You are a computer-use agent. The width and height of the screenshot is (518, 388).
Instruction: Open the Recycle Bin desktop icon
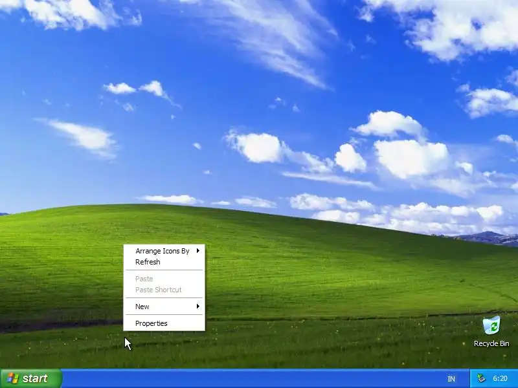point(491,332)
